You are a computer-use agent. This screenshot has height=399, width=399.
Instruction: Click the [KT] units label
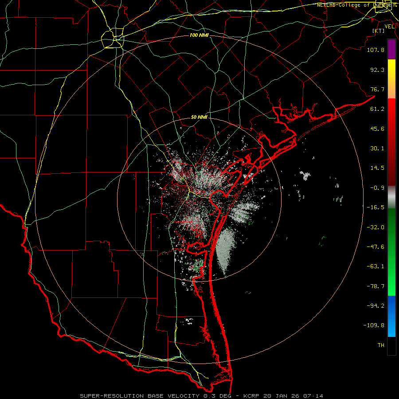pos(379,31)
